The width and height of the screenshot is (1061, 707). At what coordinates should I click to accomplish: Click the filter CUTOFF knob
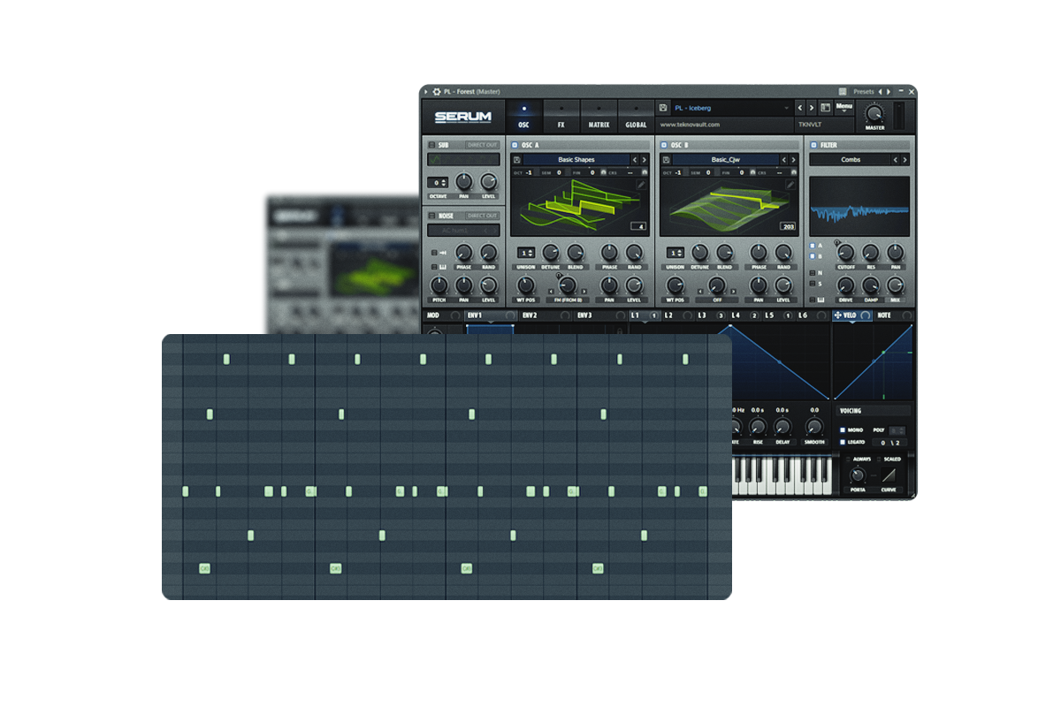click(845, 253)
